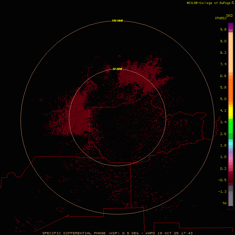
Task: Click the (KDP) abbreviation in the caption
Action: tap(114, 233)
